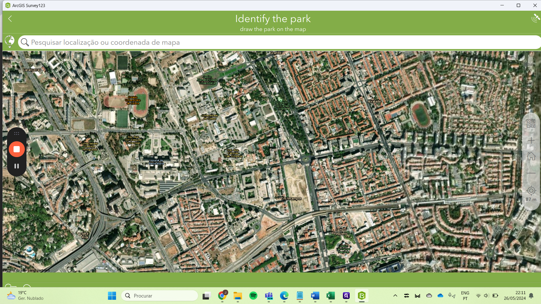The width and height of the screenshot is (541, 304).
Task: Open Spotify from the taskbar
Action: tap(253, 296)
